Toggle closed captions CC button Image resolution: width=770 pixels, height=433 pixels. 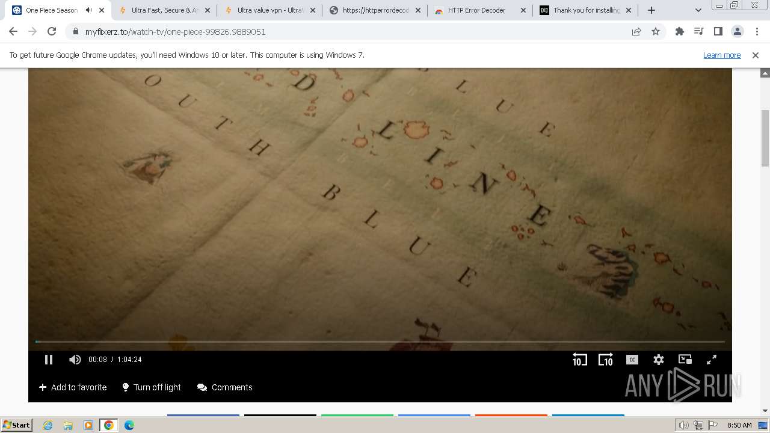[x=632, y=360]
